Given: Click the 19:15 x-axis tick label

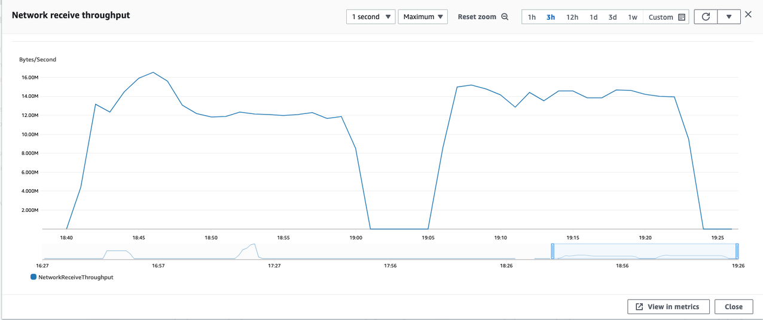Looking at the screenshot, I should point(573,238).
